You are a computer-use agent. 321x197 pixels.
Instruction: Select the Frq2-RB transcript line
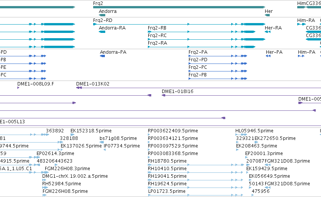click(x=201, y=32)
